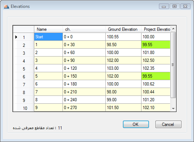Click chainage cell 0 + 90
194x142 pixels.
(x=84, y=60)
